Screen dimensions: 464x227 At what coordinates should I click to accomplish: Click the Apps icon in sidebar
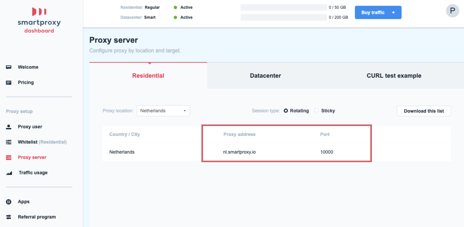tap(9, 202)
